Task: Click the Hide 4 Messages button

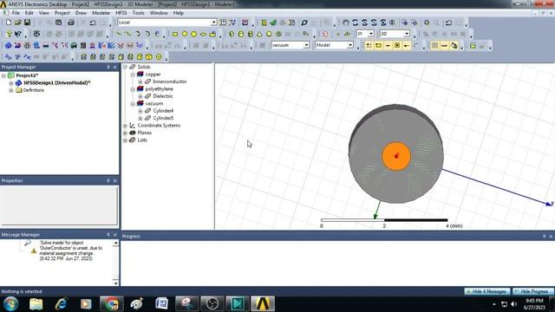Action: [x=487, y=291]
